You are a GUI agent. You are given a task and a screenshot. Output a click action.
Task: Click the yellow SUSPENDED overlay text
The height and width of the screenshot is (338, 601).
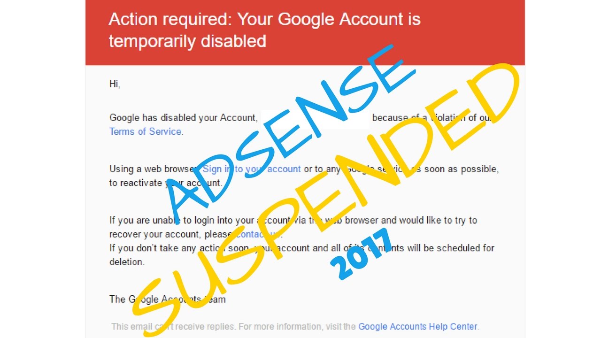(324, 188)
